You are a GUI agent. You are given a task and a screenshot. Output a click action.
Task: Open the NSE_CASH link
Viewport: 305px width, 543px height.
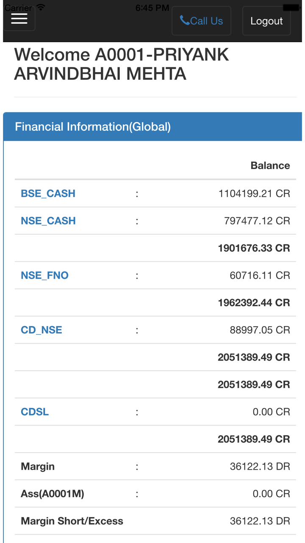(48, 221)
